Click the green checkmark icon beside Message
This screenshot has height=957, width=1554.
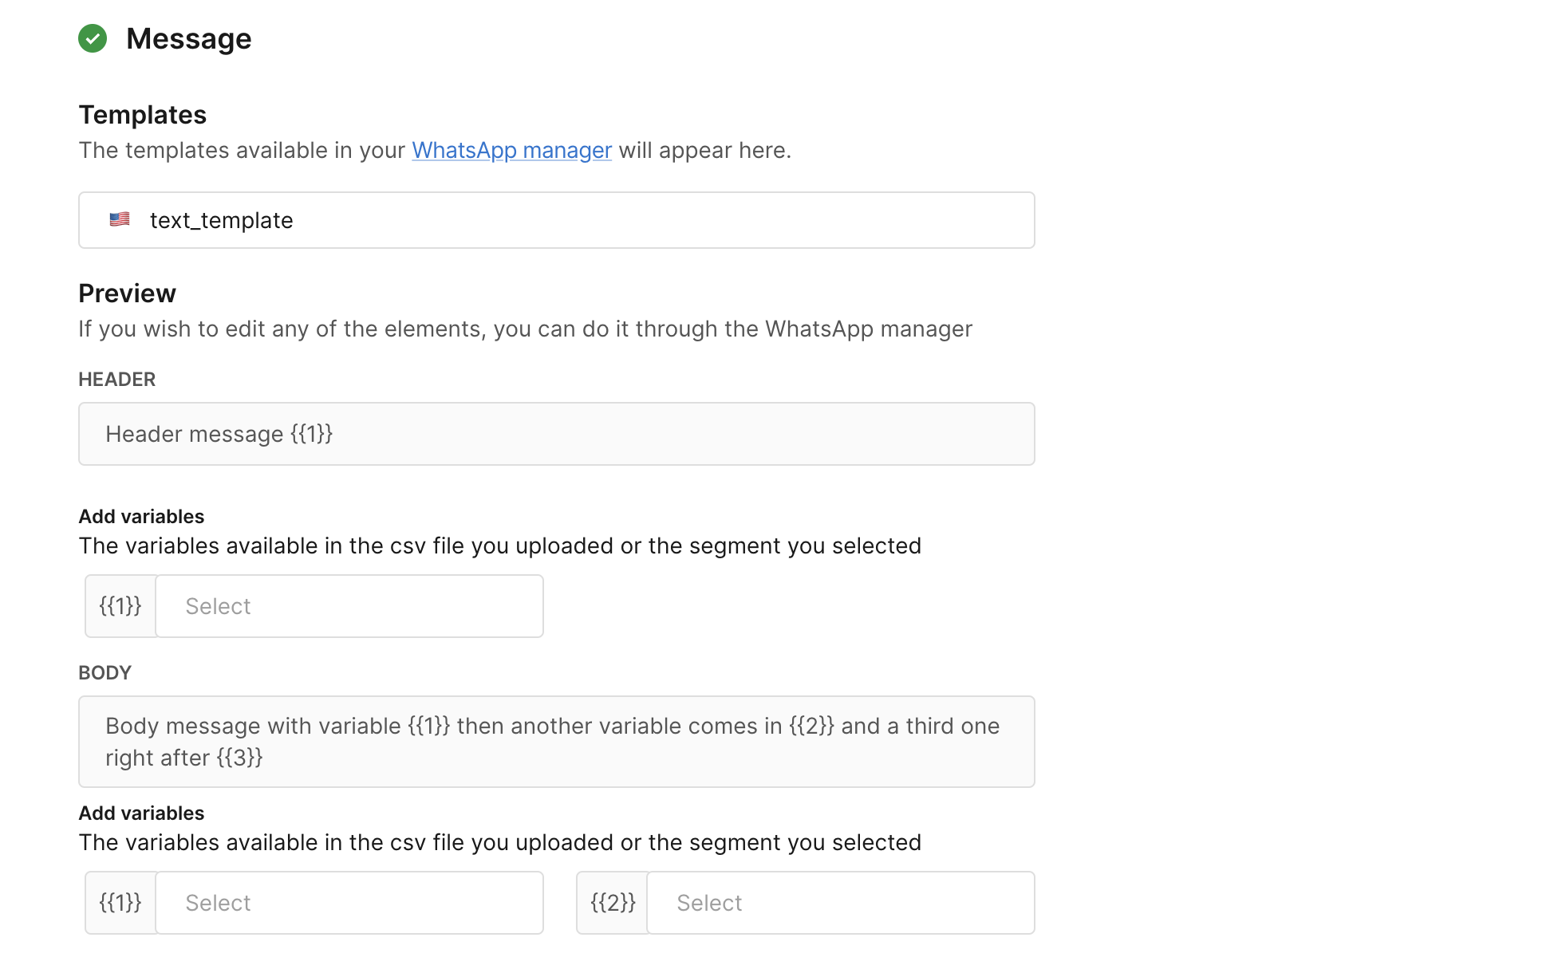[93, 38]
